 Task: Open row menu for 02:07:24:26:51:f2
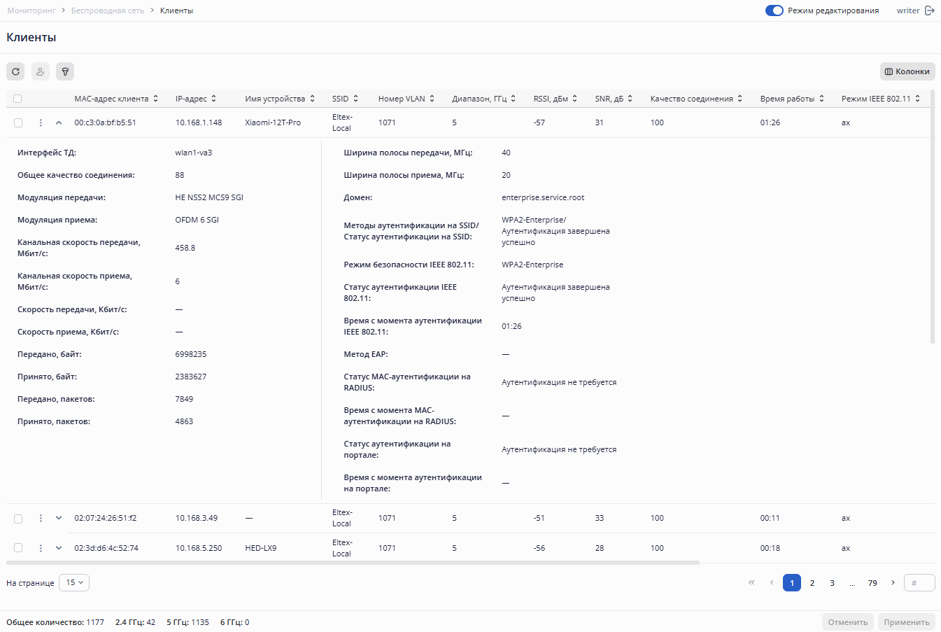[x=41, y=519]
